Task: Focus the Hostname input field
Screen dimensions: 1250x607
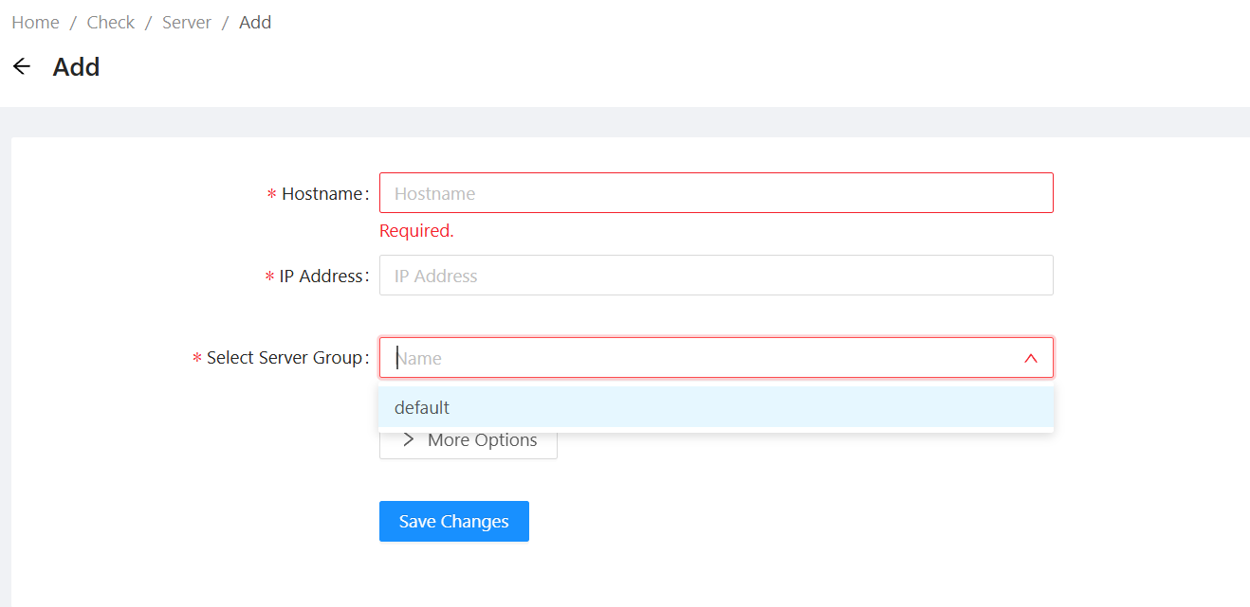Action: [x=716, y=193]
